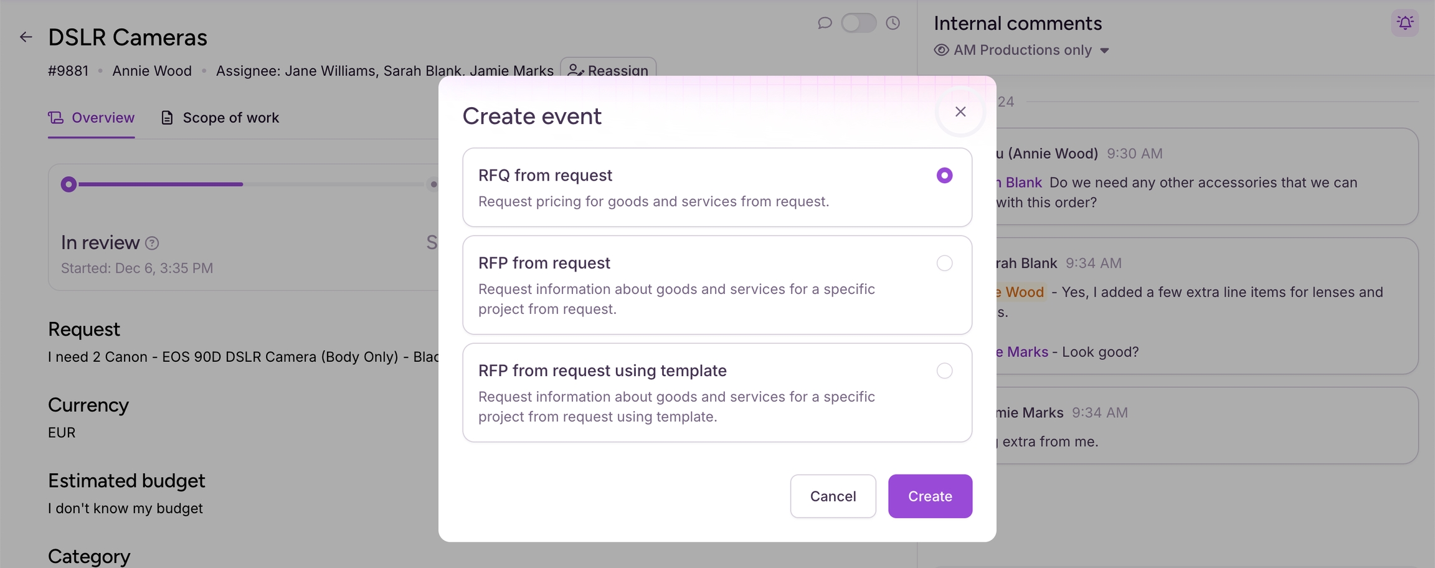Click the history clock icon

(893, 23)
